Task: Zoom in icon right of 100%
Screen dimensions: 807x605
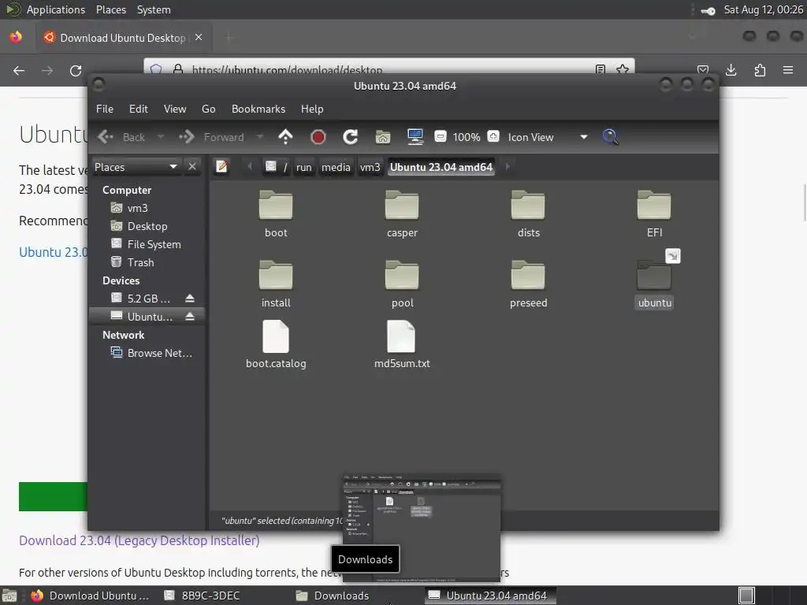Action: (x=493, y=137)
